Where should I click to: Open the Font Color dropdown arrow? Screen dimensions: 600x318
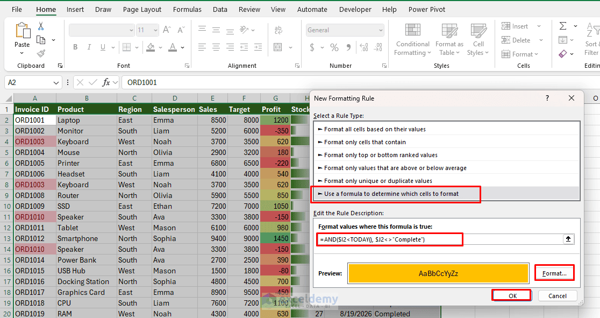click(x=182, y=47)
